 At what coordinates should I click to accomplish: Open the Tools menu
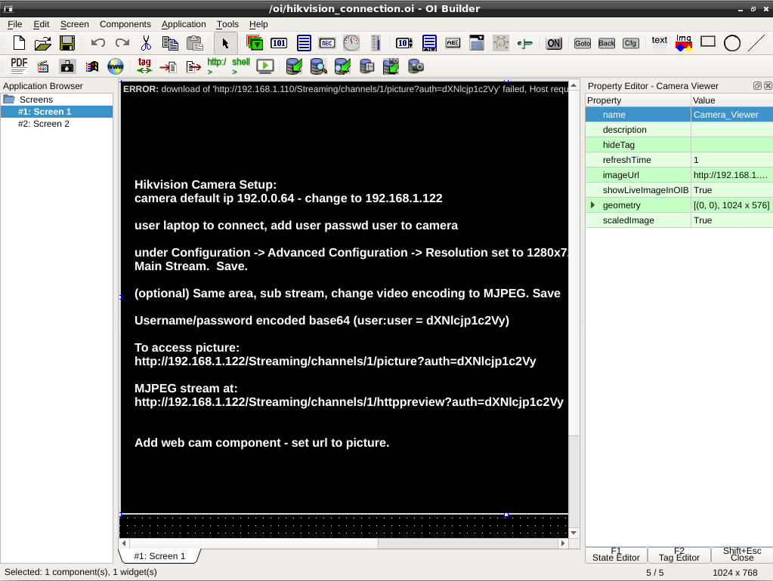[x=227, y=24]
